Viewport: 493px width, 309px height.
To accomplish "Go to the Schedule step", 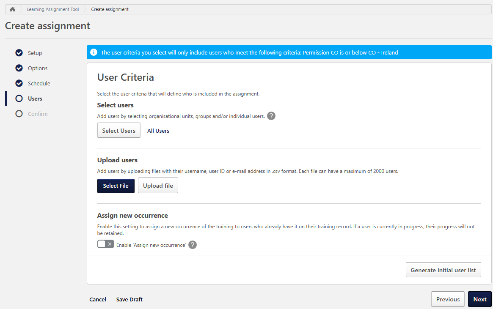I will click(x=39, y=83).
